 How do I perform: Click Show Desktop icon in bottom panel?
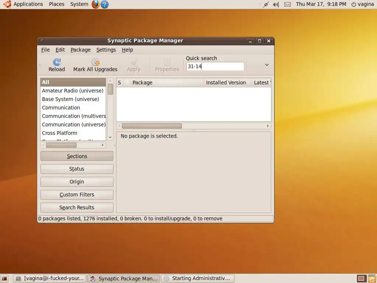[4, 279]
